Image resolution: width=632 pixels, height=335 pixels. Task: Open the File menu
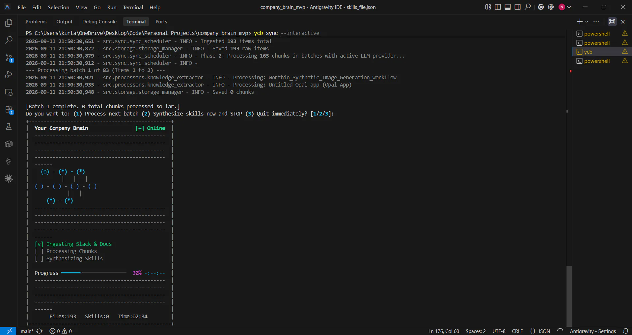click(x=22, y=7)
